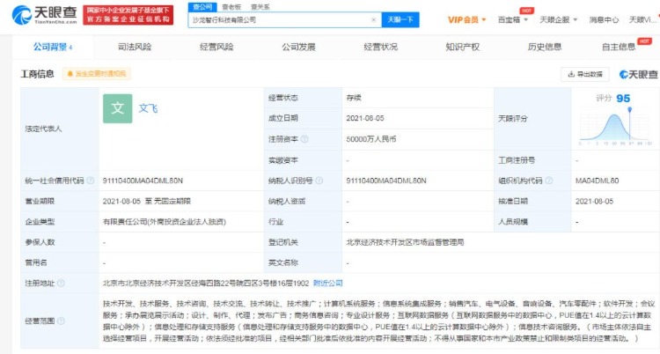660x354 pixels.
Task: Open the 司法风险 tab
Action: point(135,47)
